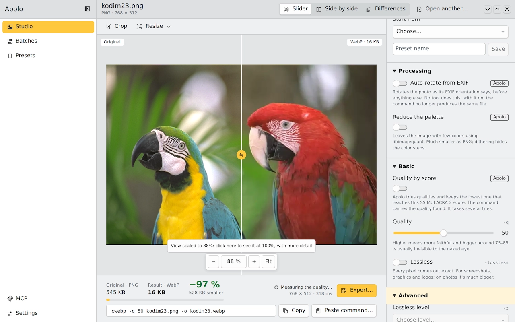The image size is (515, 322).
Task: Switch to Side by side view
Action: [x=337, y=9]
